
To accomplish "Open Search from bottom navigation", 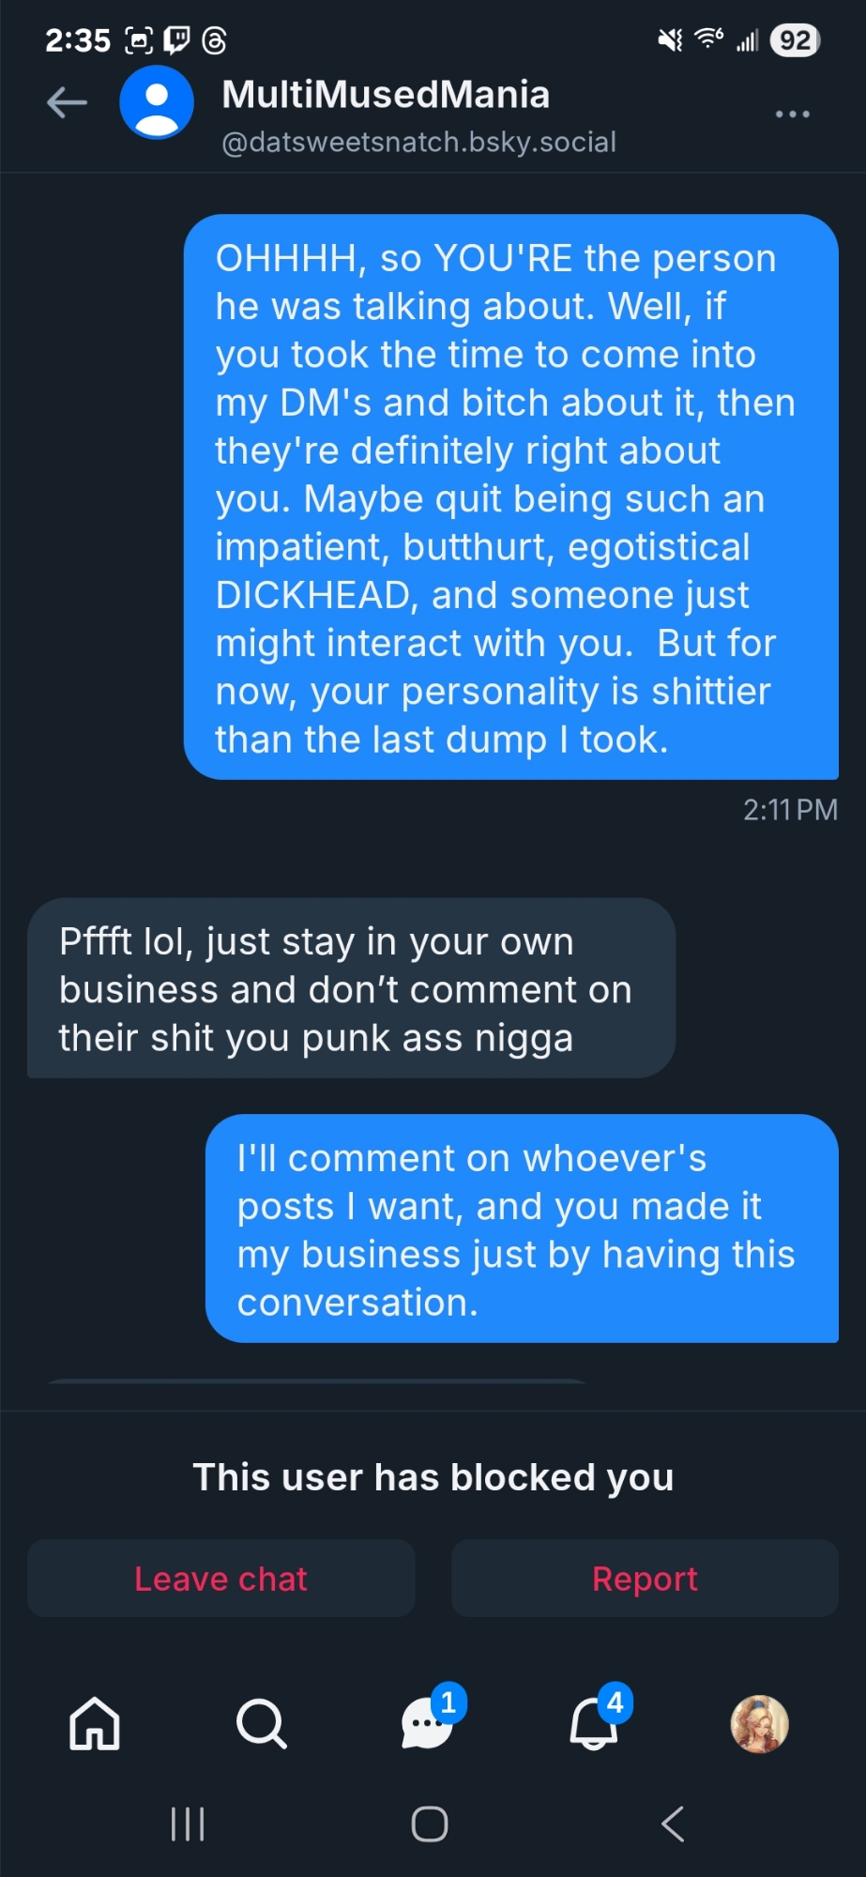I will 261,1723.
